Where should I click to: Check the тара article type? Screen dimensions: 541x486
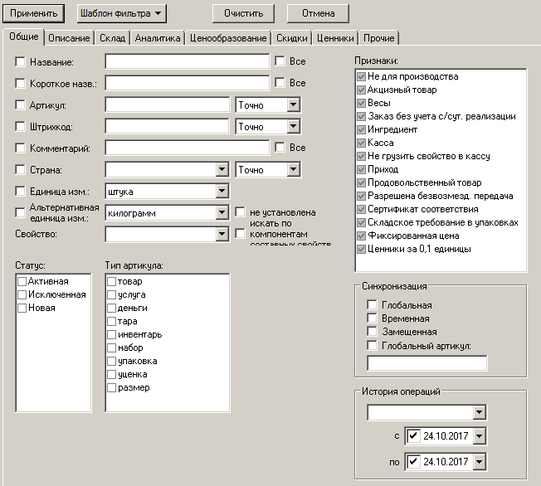pos(111,321)
